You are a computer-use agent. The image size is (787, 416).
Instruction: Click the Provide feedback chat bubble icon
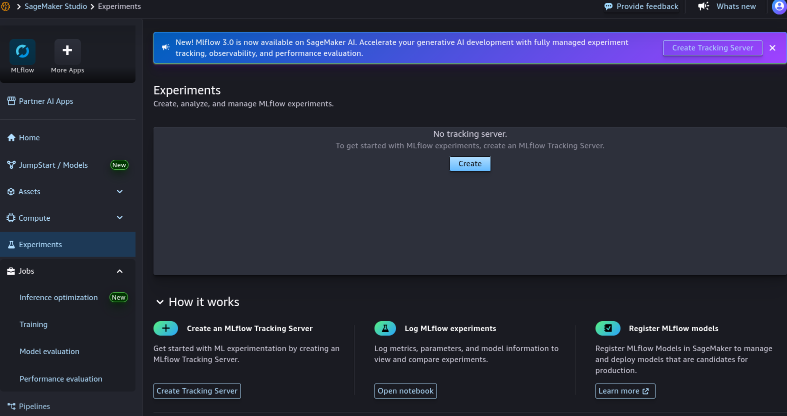pos(608,6)
